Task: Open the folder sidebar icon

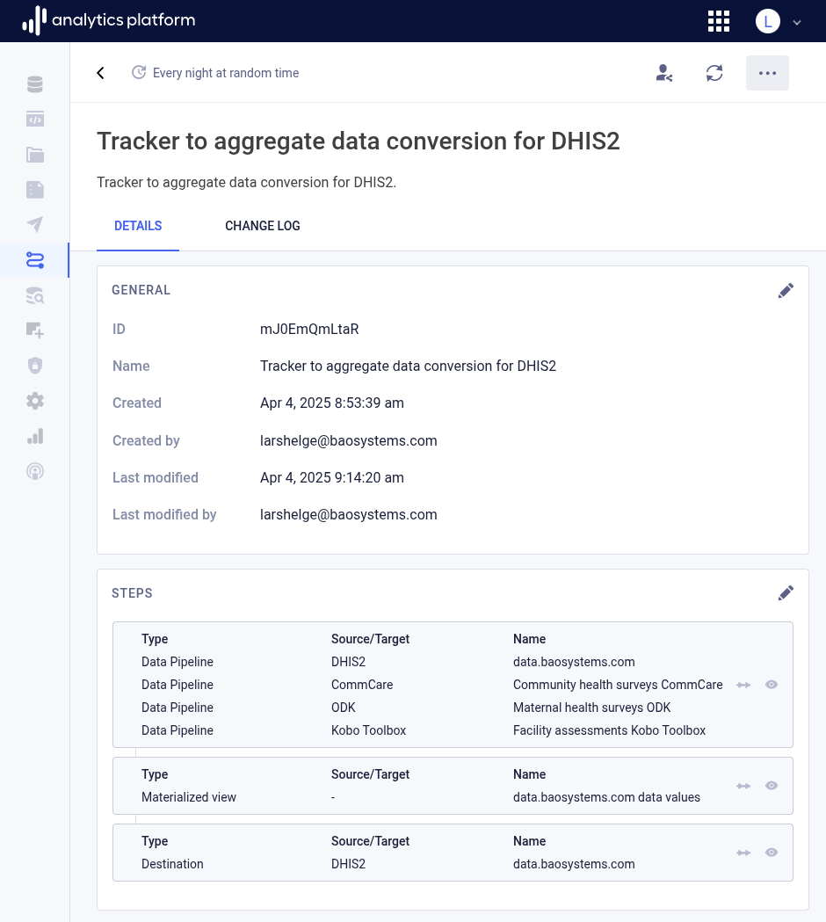Action: [x=34, y=155]
